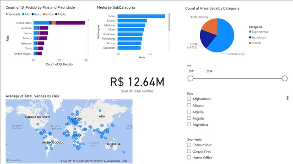Click the Alto legend marker in Prioridade
This screenshot has height=164, width=293.
point(23,14)
